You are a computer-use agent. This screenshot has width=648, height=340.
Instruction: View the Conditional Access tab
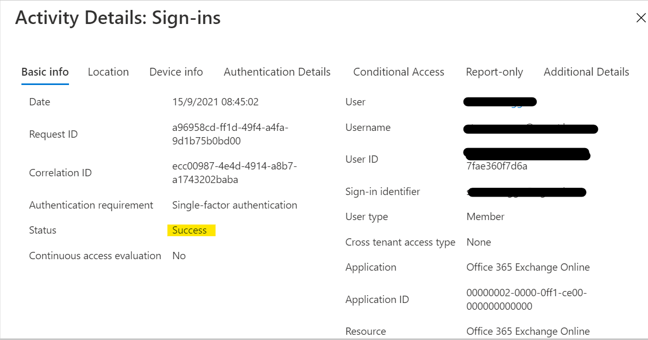[x=398, y=72]
